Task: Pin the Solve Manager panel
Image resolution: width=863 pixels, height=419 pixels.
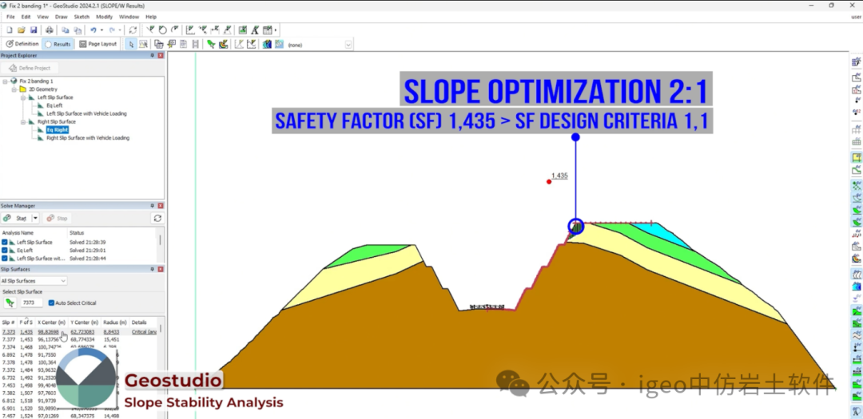Action: point(153,206)
